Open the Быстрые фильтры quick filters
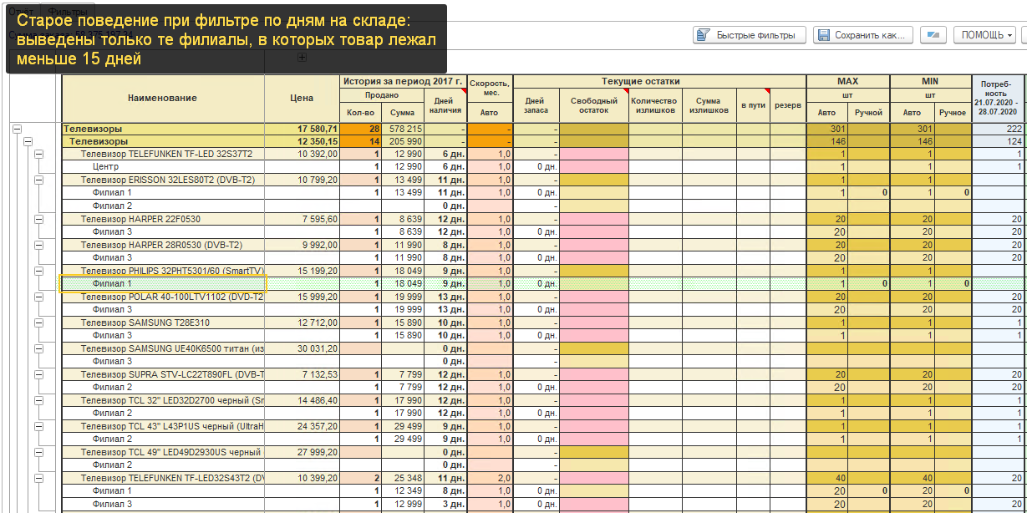The height and width of the screenshot is (513, 1027). 750,35
